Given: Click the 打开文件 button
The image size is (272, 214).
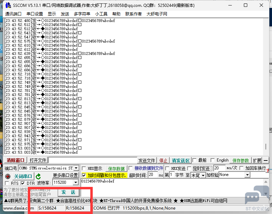Looking at the screenshot, I should coord(38,160).
